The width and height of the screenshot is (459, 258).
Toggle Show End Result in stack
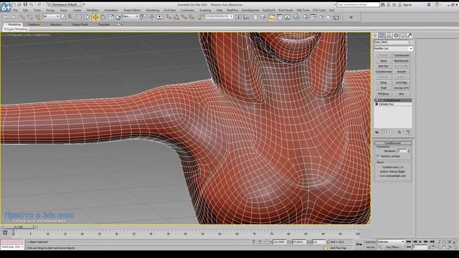(385, 133)
